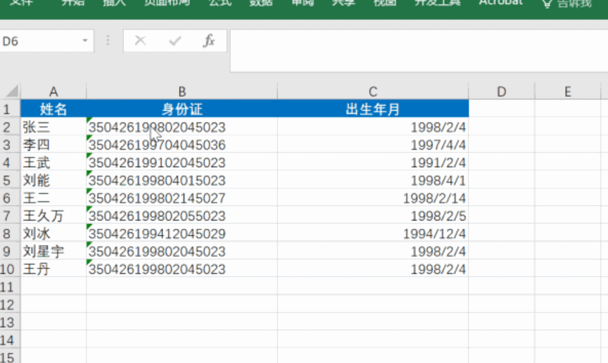Click the Insert Function fx icon
The image size is (608, 363).
point(209,40)
